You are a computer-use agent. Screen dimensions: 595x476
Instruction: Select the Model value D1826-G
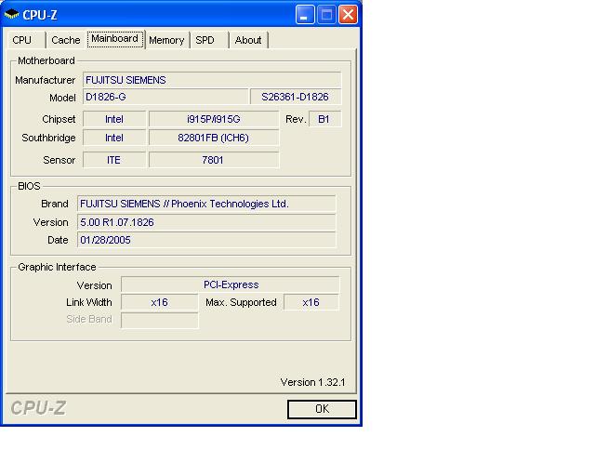pyautogui.click(x=165, y=98)
